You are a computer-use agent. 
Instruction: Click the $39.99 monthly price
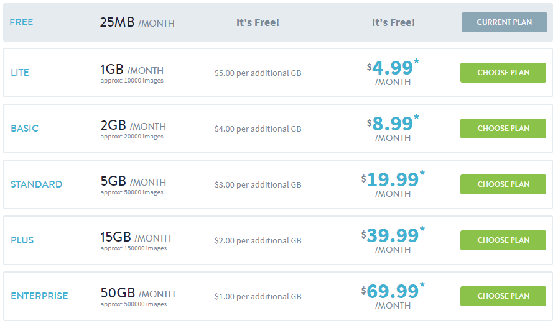pos(393,235)
